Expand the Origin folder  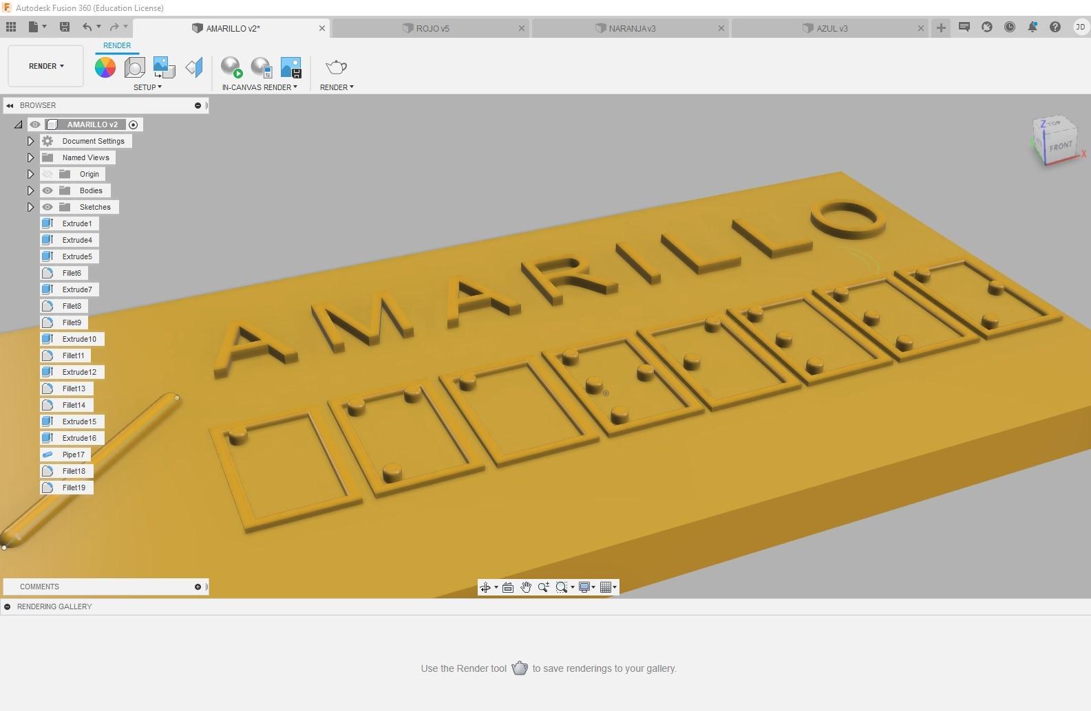(x=30, y=174)
